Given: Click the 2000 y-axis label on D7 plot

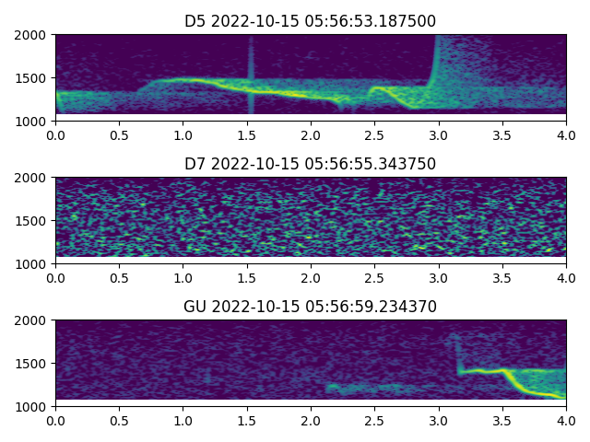Looking at the screenshot, I should coord(33,178).
